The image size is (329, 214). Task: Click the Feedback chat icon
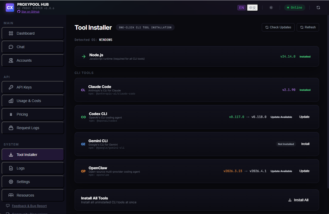[8, 206]
